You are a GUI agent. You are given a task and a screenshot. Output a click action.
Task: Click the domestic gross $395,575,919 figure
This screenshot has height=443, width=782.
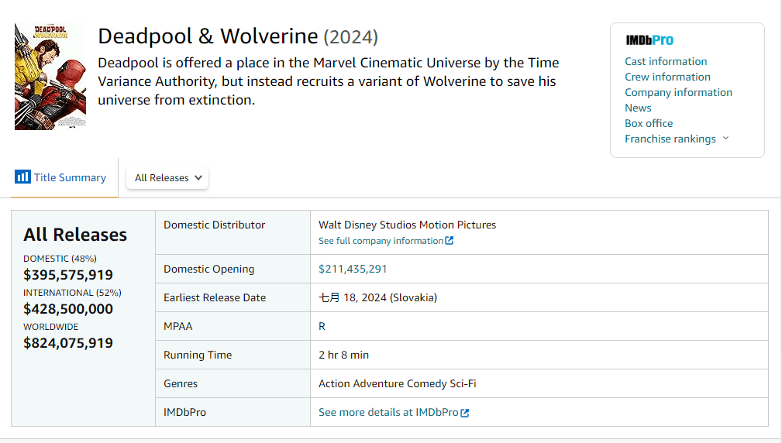pos(68,275)
